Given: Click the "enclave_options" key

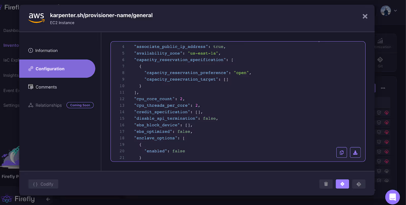Looking at the screenshot, I should coord(156,138).
